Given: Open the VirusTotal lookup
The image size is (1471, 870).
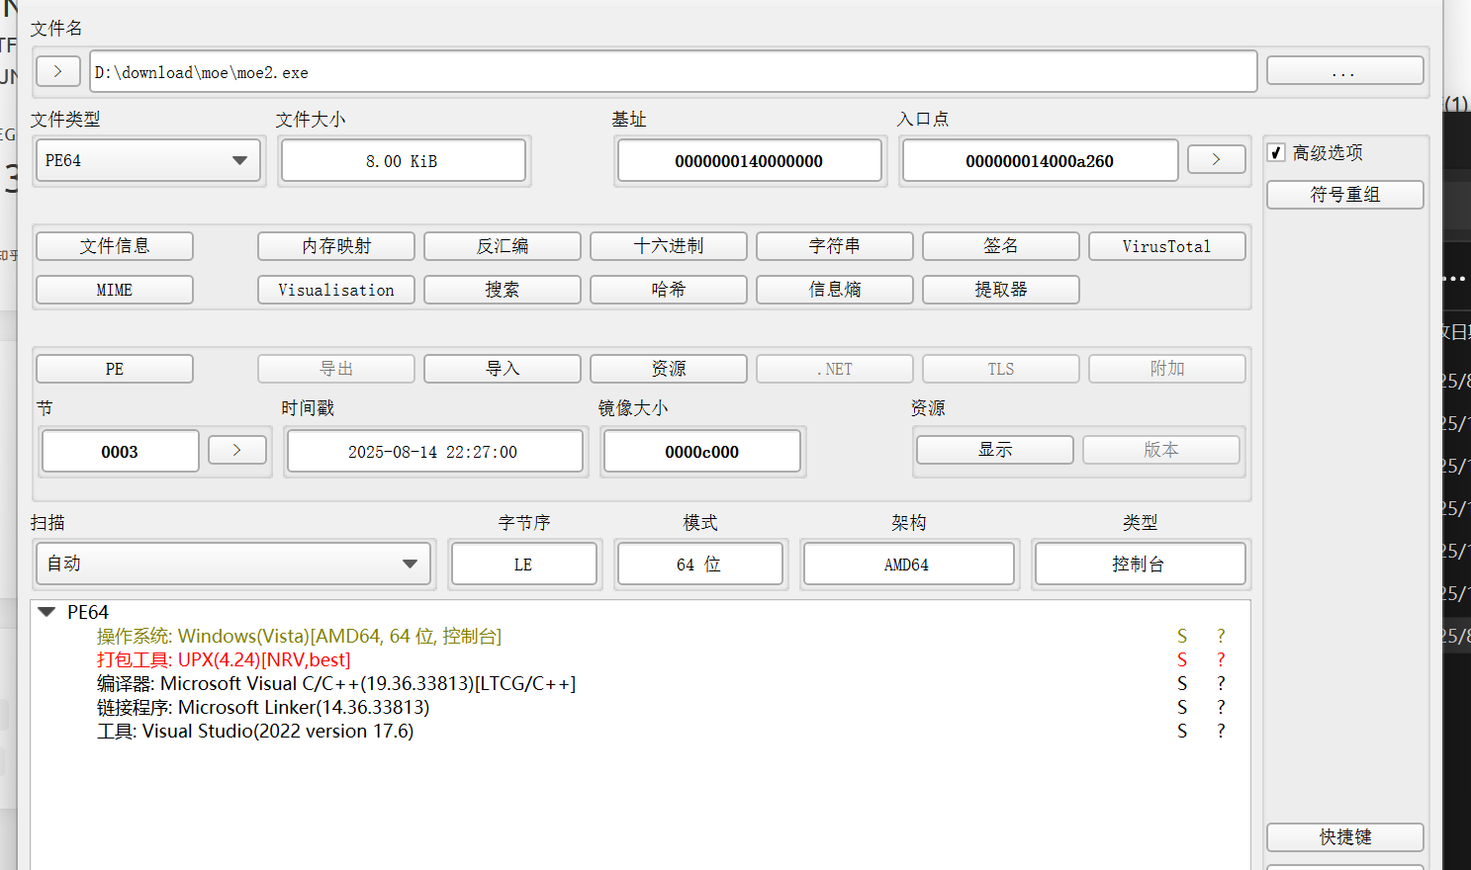Looking at the screenshot, I should click(1166, 246).
